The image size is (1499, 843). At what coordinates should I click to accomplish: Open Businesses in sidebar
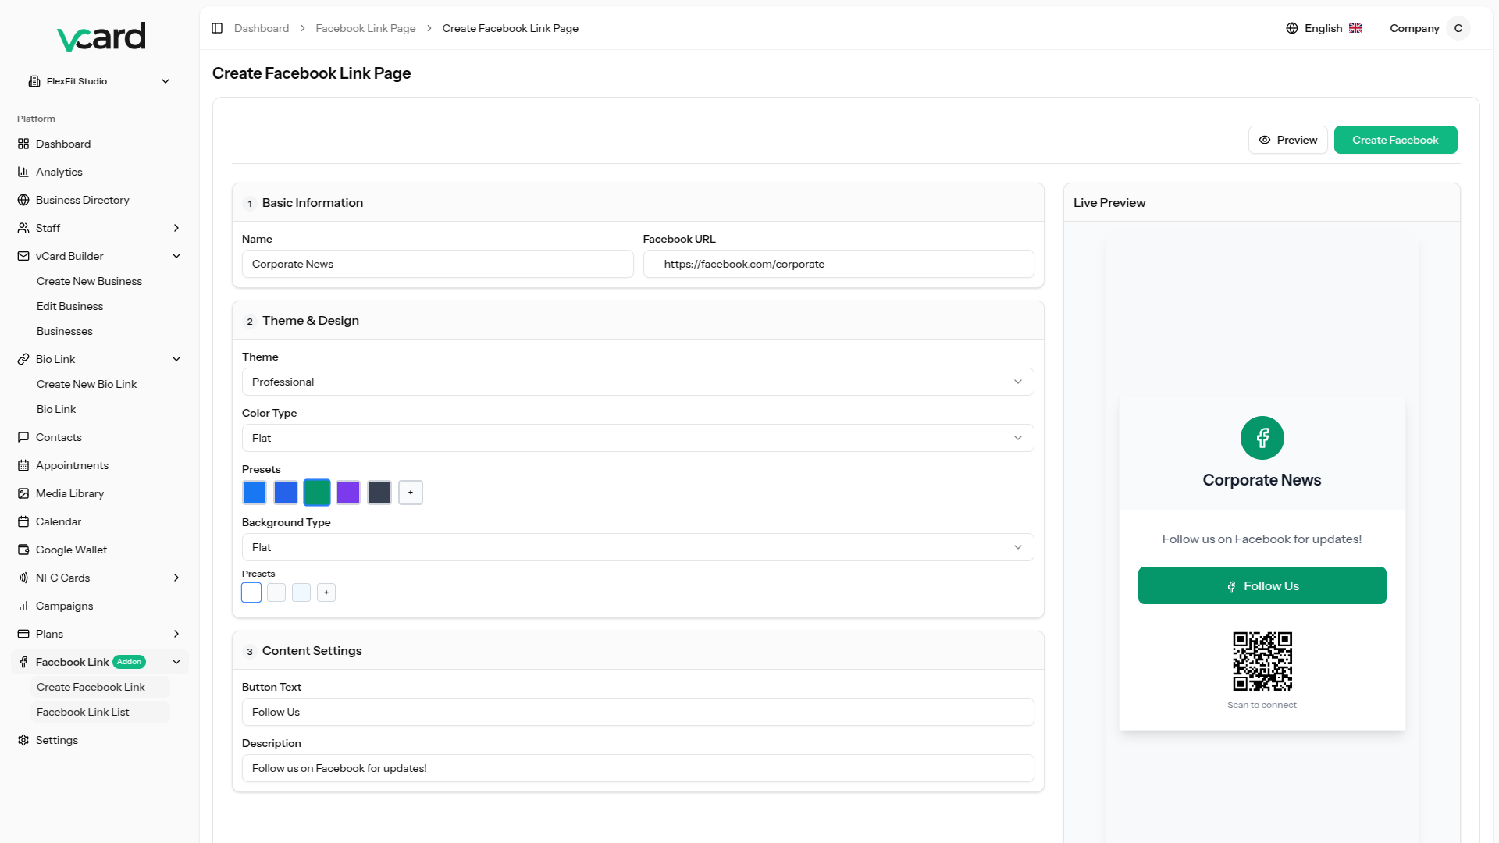(x=65, y=331)
